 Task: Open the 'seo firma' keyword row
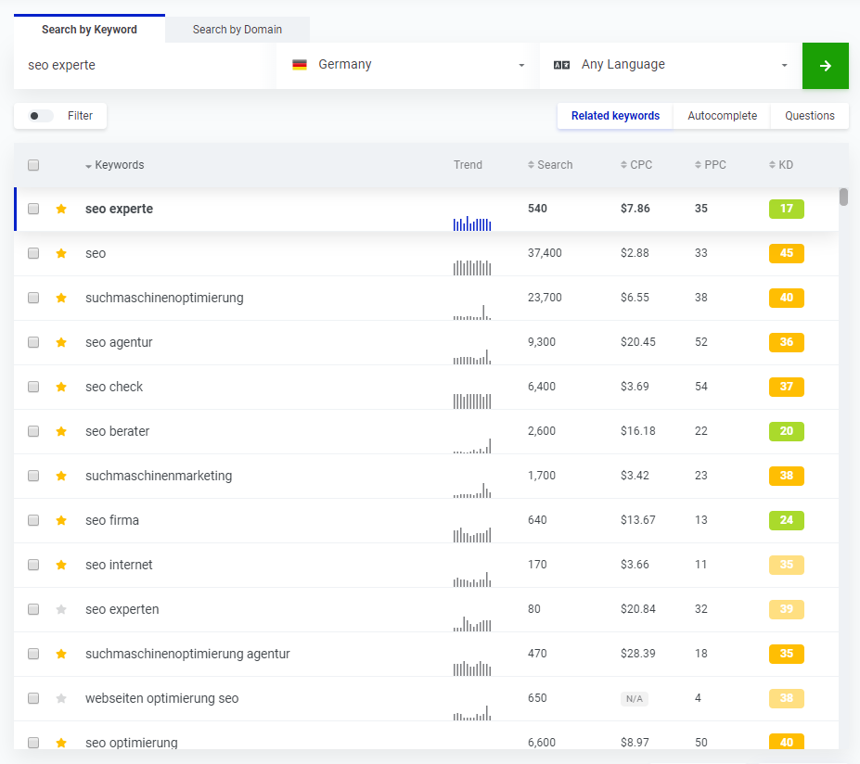112,520
